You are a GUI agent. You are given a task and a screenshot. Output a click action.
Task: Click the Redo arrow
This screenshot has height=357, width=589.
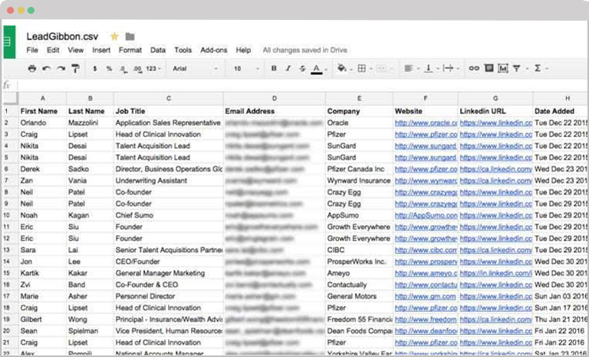(x=61, y=68)
